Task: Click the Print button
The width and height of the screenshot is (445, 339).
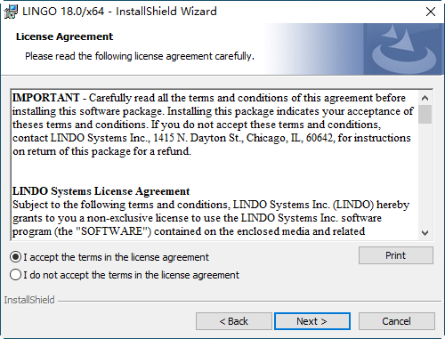Action: pos(396,255)
